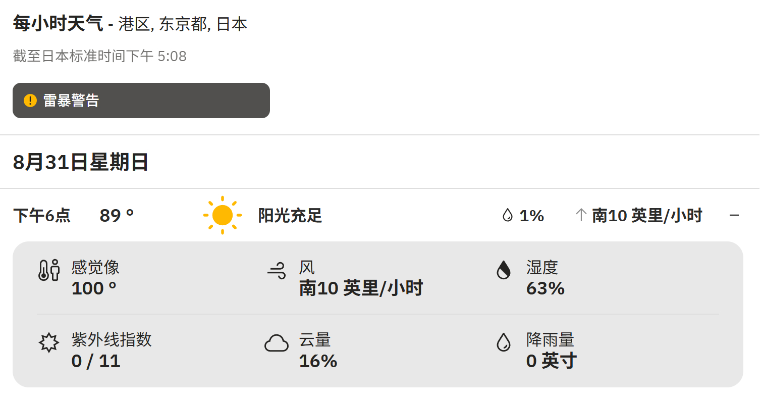This screenshot has width=762, height=399.
Task: Click 港区, 东京都, 日本 location text
Action: (x=183, y=24)
